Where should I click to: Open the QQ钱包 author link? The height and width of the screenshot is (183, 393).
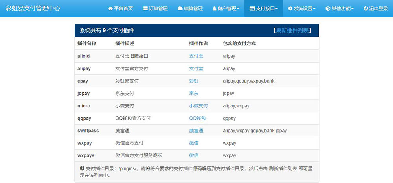pyautogui.click(x=198, y=118)
